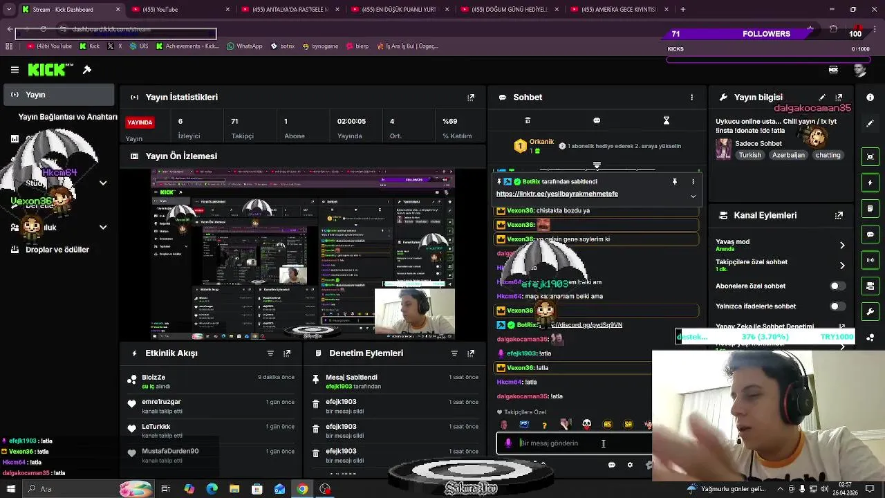
Task: Click the wrench icon in right sidebar
Action: pos(870,311)
